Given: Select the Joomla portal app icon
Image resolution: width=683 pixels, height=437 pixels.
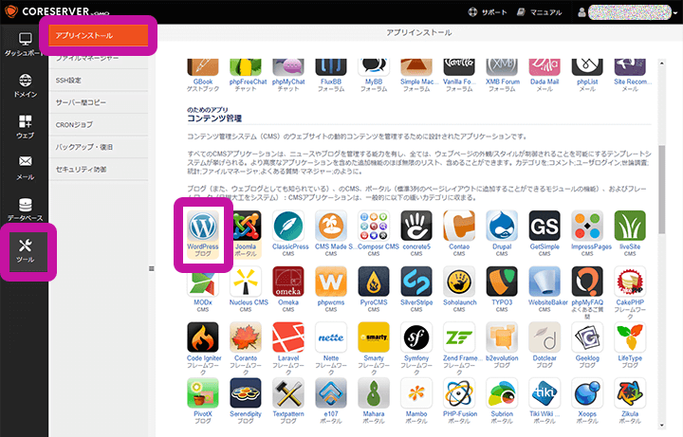Looking at the screenshot, I should pos(245,229).
